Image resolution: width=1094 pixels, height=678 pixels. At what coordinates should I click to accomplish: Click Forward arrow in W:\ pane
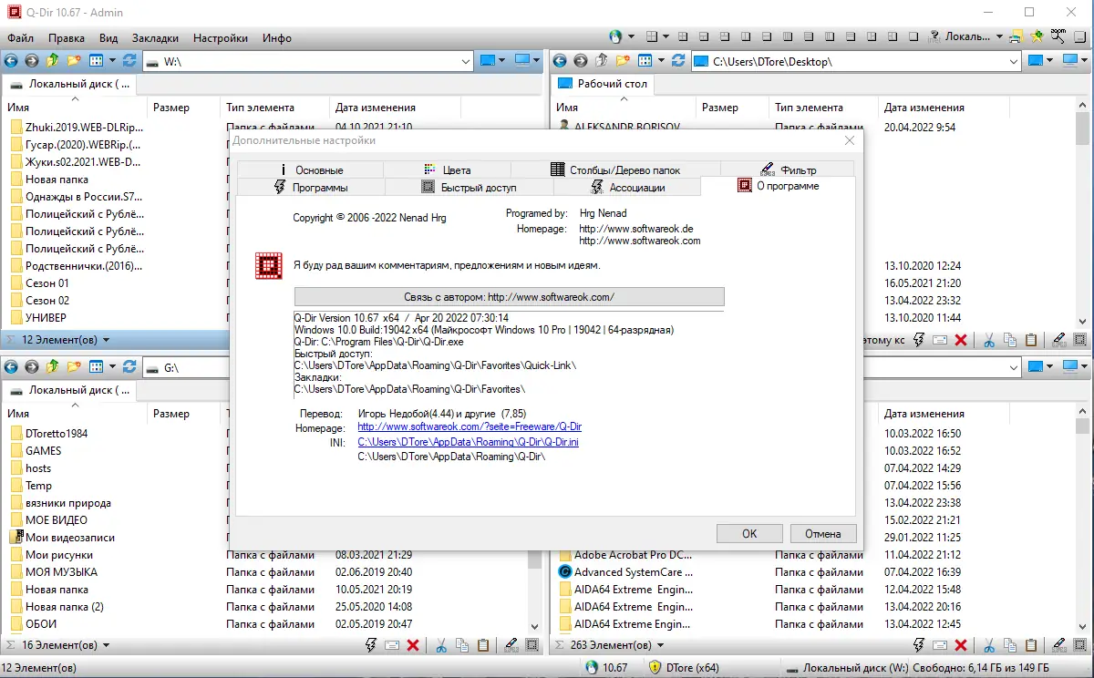click(31, 61)
